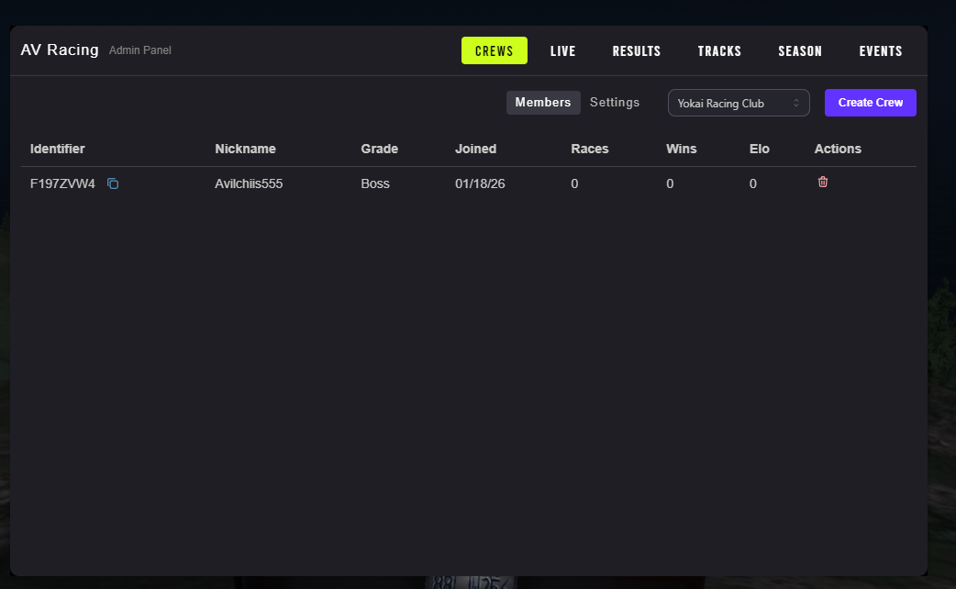Click the Grade column header
This screenshot has width=956, height=589.
(x=379, y=149)
